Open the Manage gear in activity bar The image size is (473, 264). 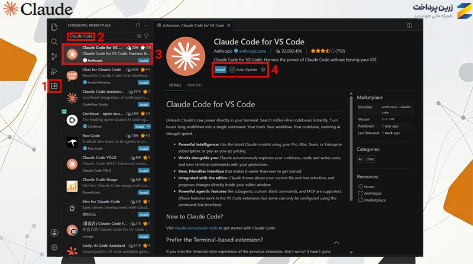point(54,247)
